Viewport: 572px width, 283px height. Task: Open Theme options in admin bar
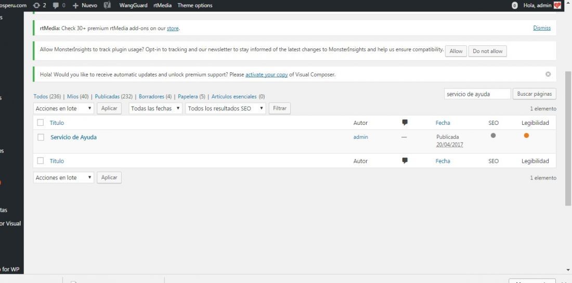(x=195, y=6)
